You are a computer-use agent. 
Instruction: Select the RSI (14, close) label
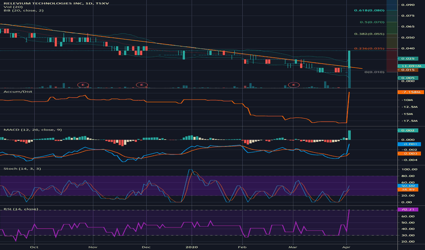point(21,209)
